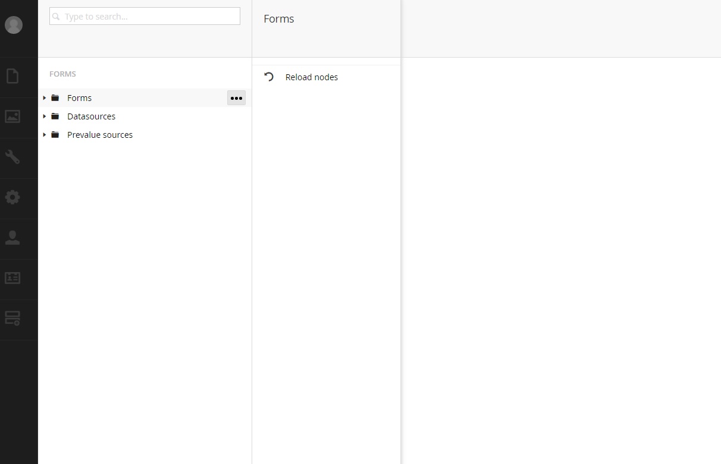Screen dimensions: 721x464
Task: Expand the Datasources tree node
Action: click(44, 116)
